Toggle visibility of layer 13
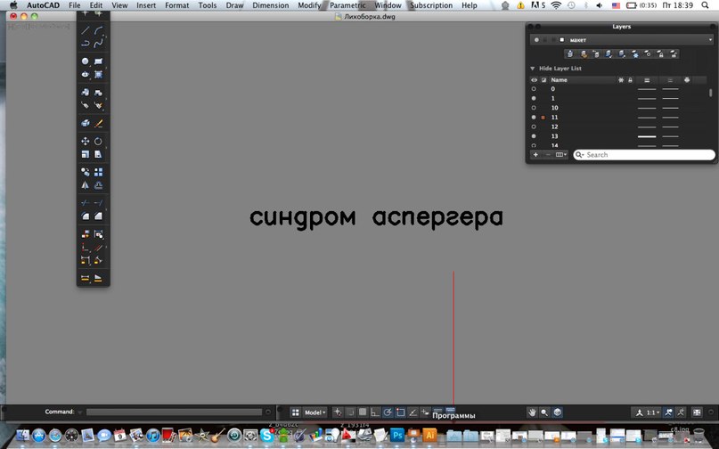 [x=534, y=136]
